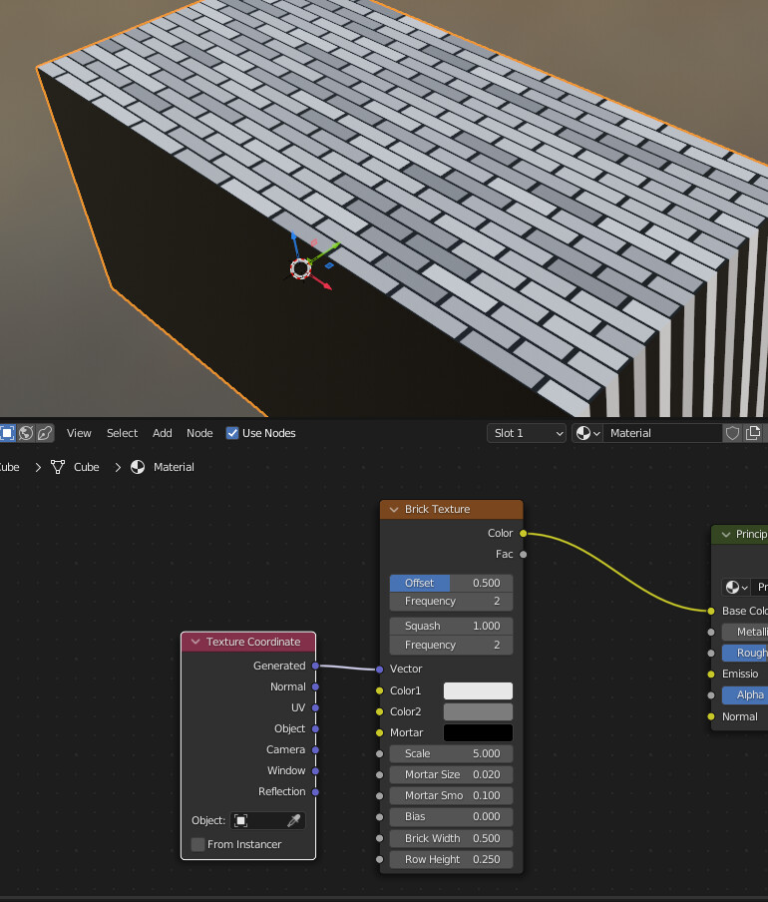Select the Texture Coordinate node header
Image resolution: width=768 pixels, height=902 pixels.
pos(248,642)
